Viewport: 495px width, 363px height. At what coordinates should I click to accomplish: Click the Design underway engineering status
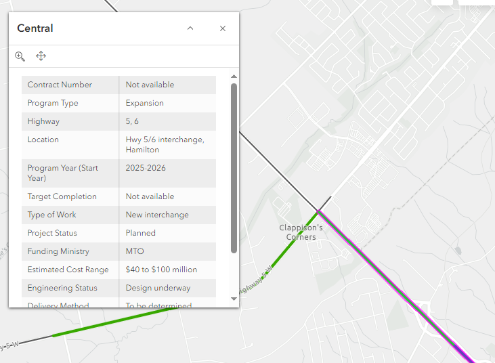(x=158, y=288)
